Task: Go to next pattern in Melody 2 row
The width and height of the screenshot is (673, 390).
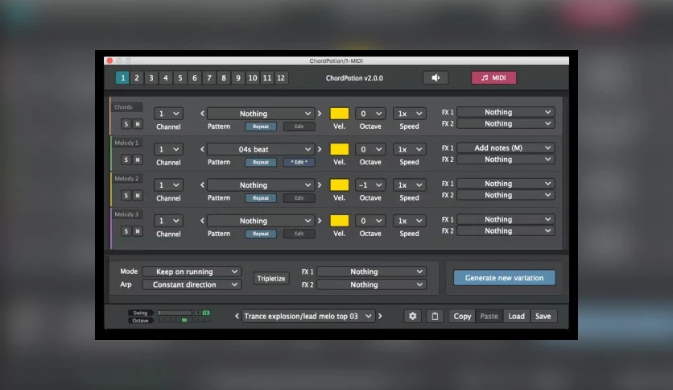Action: tap(320, 185)
